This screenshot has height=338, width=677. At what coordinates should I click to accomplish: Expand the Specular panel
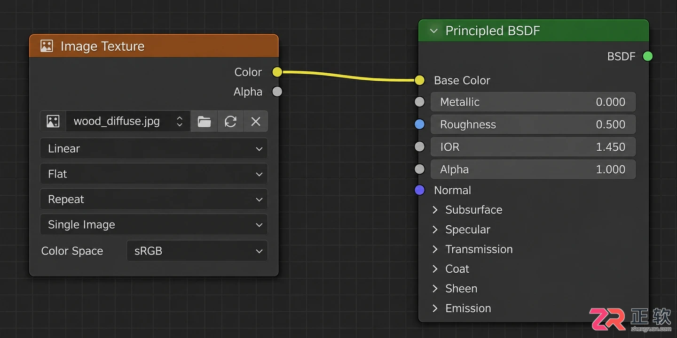click(x=435, y=230)
